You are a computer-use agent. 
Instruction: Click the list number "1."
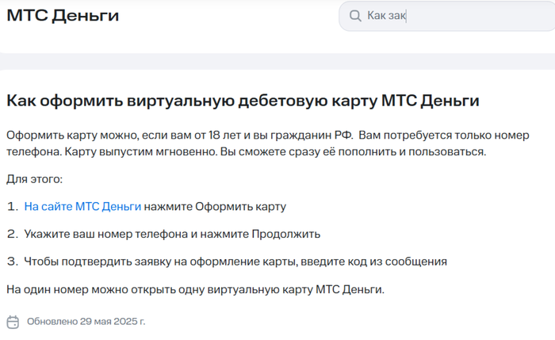[x=12, y=206]
